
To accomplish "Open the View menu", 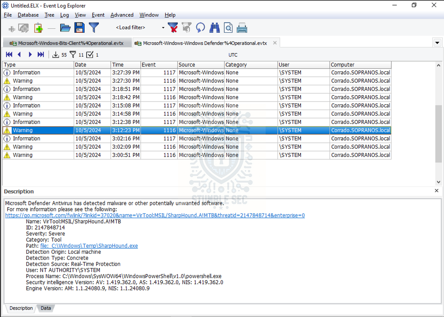I will point(80,15).
